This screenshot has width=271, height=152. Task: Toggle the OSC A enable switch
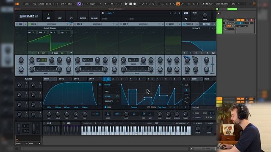pos(29,24)
